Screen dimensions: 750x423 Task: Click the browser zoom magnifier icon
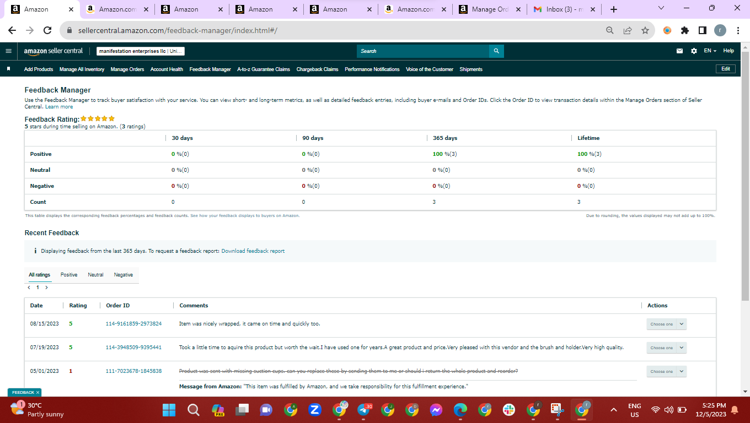609,31
